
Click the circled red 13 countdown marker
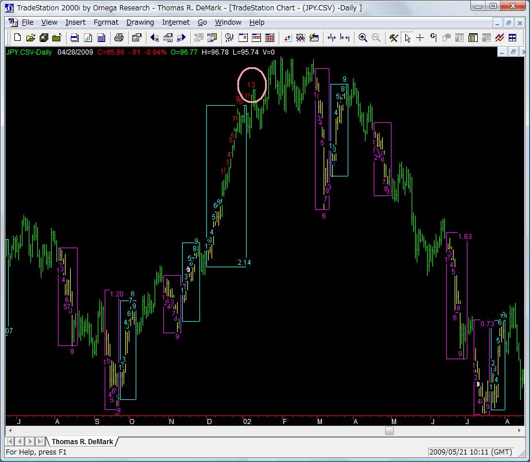click(x=251, y=85)
